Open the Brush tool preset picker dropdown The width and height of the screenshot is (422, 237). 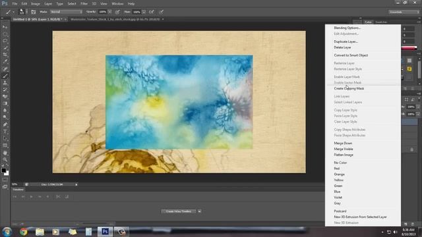pos(13,12)
